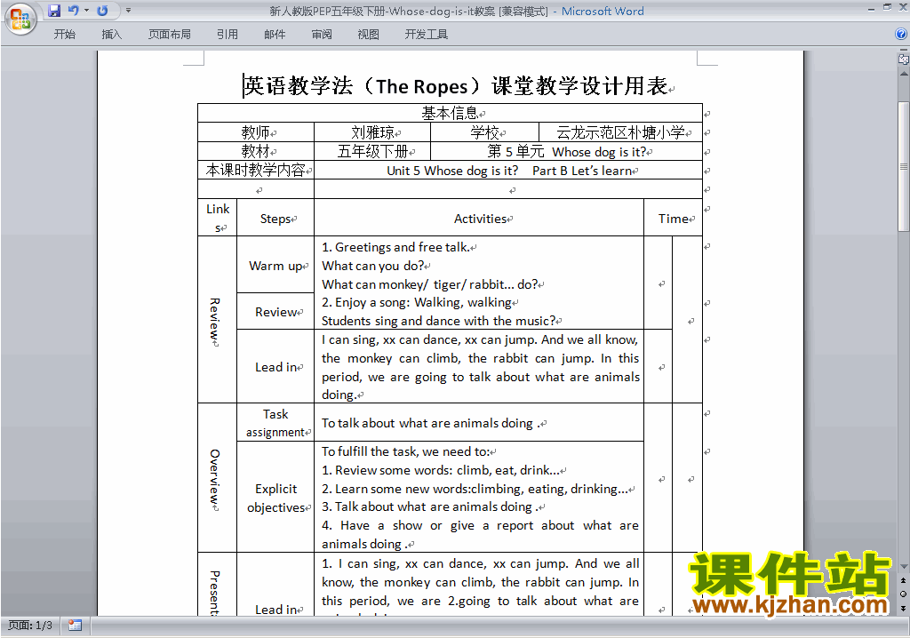Open the 引用 tab

[227, 35]
